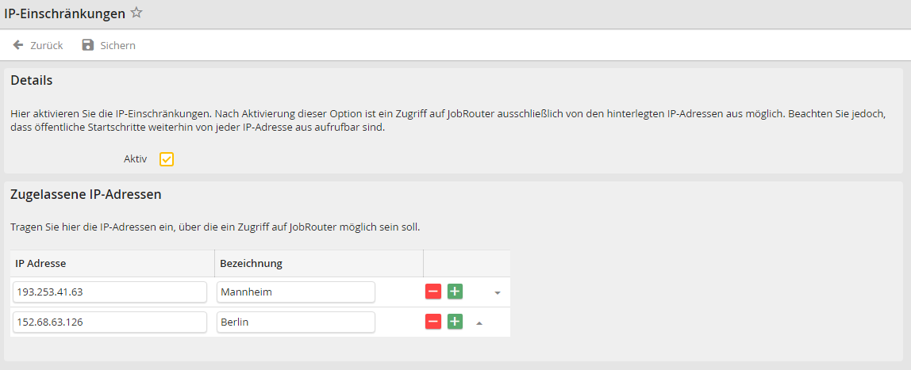This screenshot has width=911, height=370.
Task: Remove the Mannheim row with red minus
Action: (x=433, y=292)
